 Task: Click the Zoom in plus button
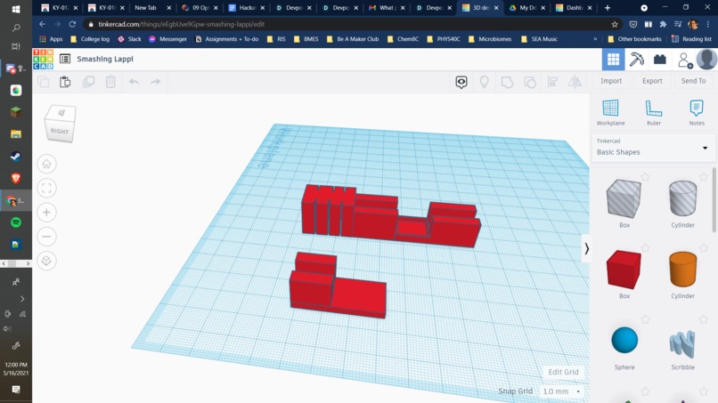coord(46,213)
